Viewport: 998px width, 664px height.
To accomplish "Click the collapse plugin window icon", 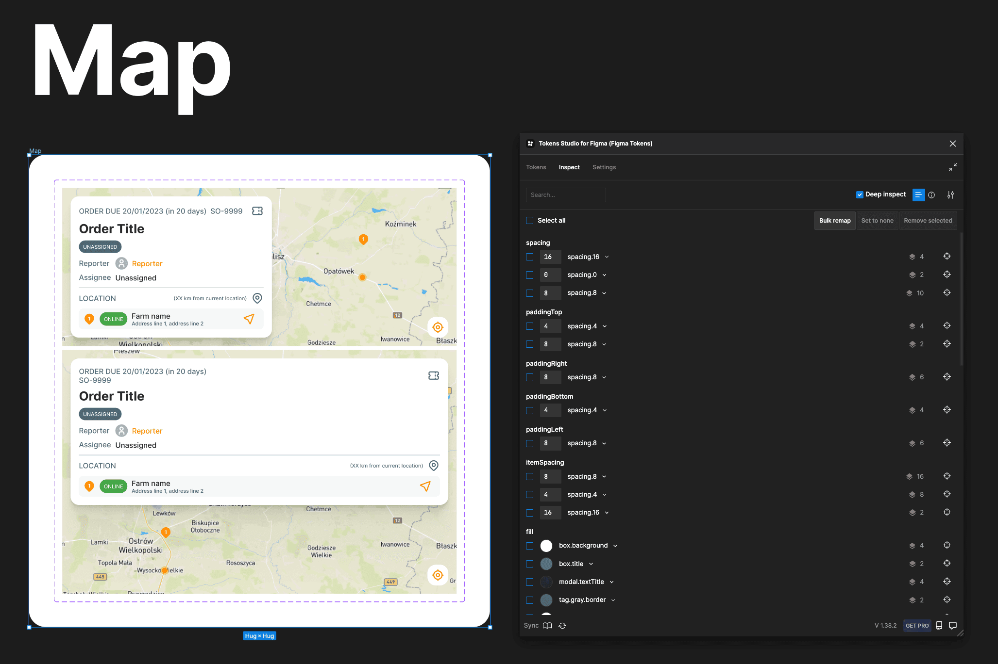I will click(952, 167).
